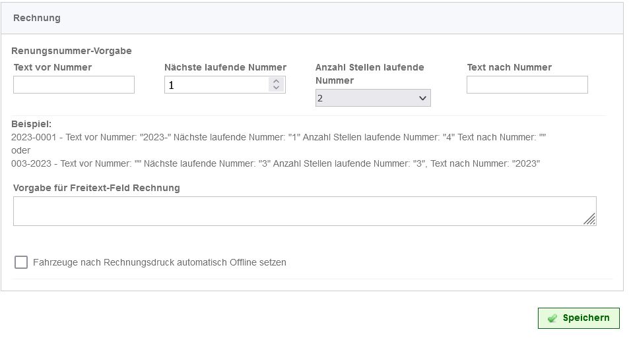629x338 pixels.
Task: Click the Renungsnummer-Vorgabe heading
Action: 71,51
